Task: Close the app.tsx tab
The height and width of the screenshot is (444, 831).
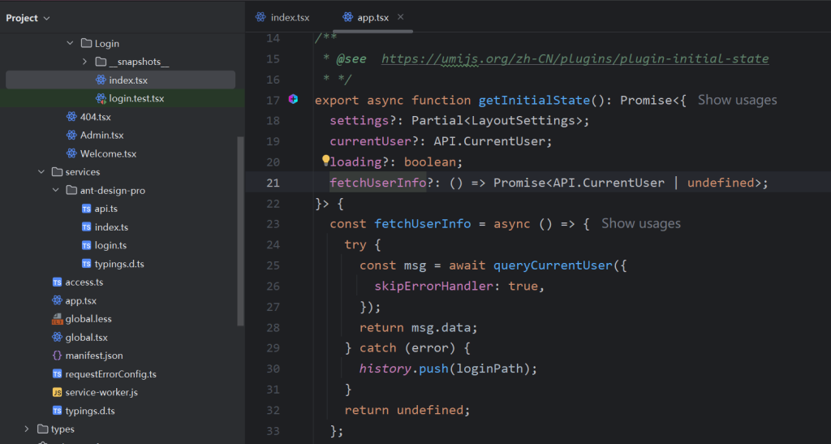Action: [x=401, y=17]
